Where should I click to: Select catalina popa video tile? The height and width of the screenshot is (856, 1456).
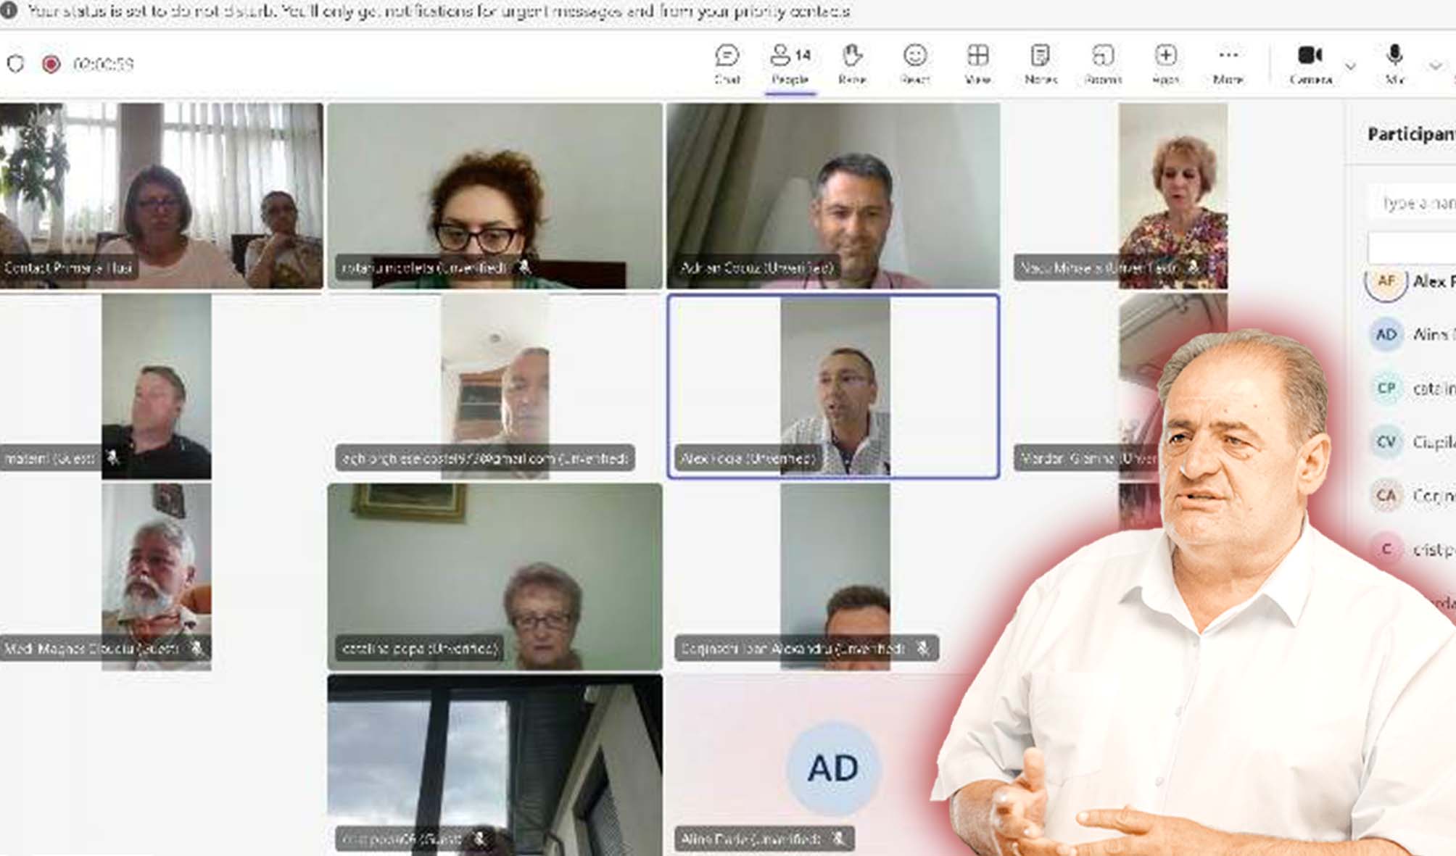tap(495, 577)
